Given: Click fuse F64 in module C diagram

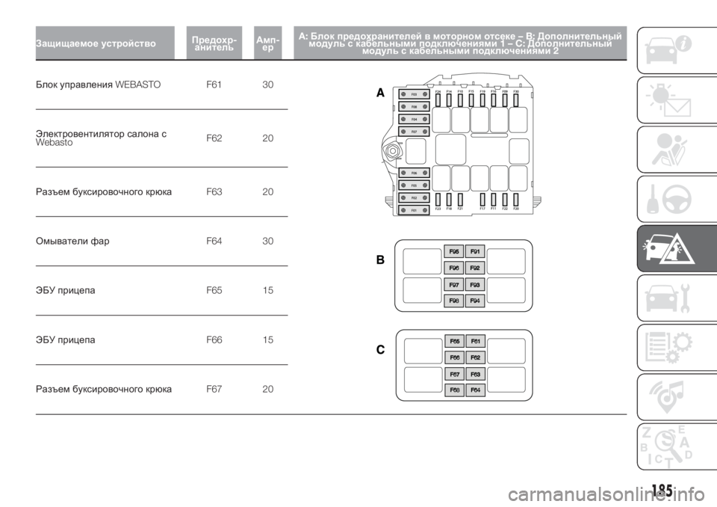Looking at the screenshot, I should click(x=476, y=390).
